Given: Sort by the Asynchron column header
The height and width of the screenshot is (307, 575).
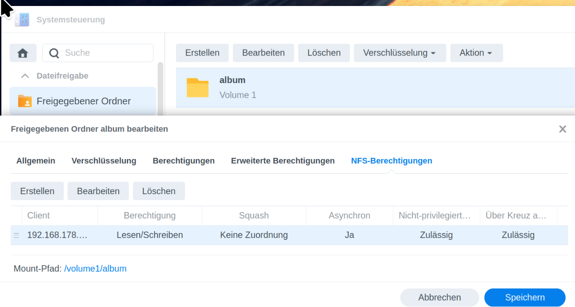Looking at the screenshot, I should pos(349,216).
